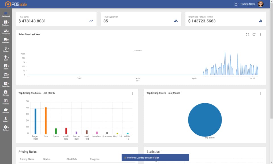Open the Products sidebar menu
Screen dimensions: 273x164
pos(6,23)
